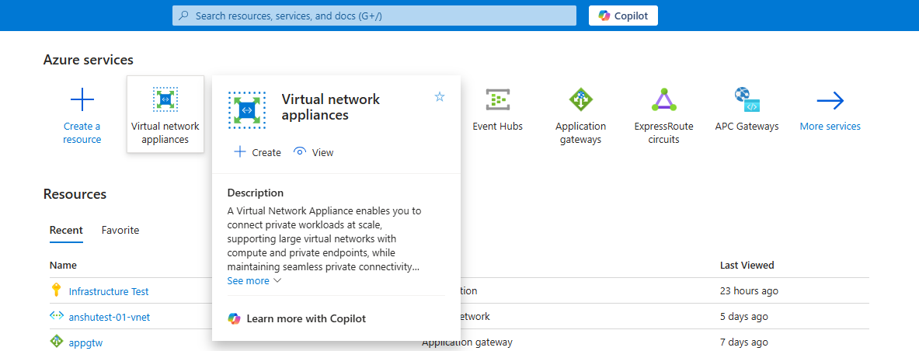This screenshot has width=919, height=351.
Task: Open the Infrastructure Test resource link
Action: [109, 291]
